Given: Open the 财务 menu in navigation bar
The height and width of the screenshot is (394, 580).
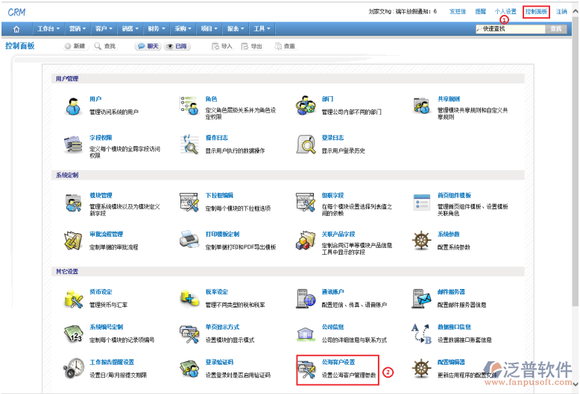Looking at the screenshot, I should [156, 28].
